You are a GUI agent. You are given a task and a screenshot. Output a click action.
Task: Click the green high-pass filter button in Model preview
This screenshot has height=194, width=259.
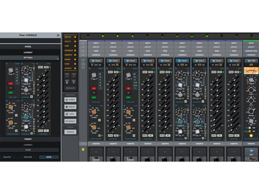11,93
